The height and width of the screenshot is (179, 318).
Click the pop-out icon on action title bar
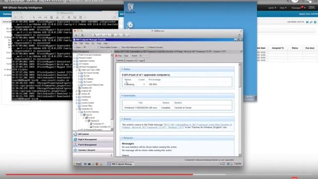241,52
